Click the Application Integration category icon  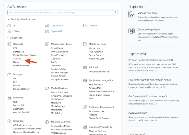[85, 80]
